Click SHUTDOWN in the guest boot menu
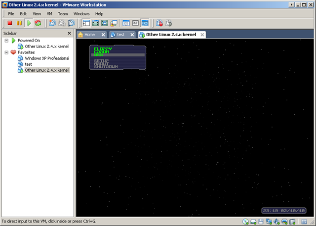This screenshot has height=226, width=316. (x=106, y=66)
